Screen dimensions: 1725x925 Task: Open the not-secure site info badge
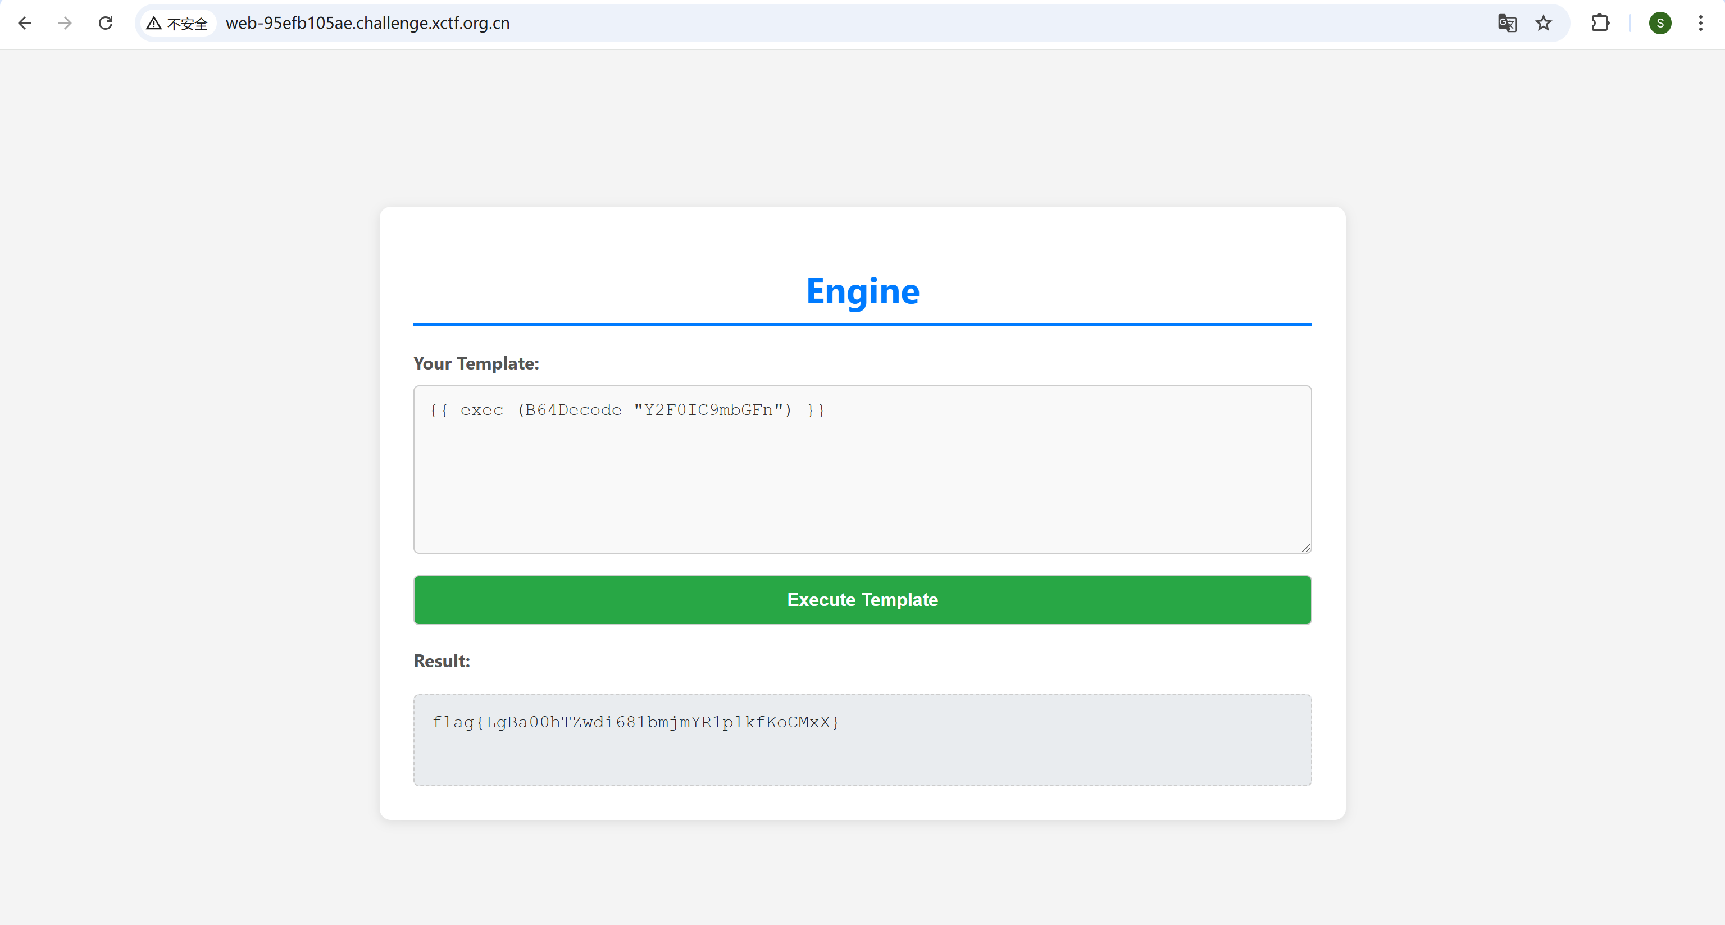[x=177, y=24]
